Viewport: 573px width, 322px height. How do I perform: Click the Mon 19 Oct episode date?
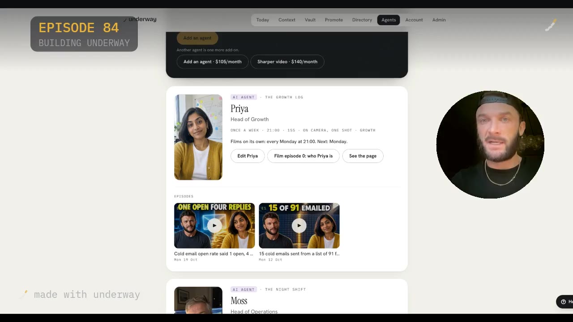coord(186,260)
